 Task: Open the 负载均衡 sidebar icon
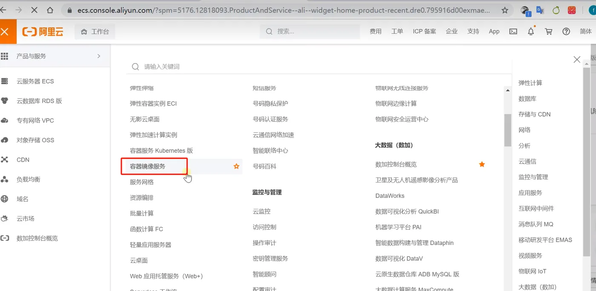point(5,179)
